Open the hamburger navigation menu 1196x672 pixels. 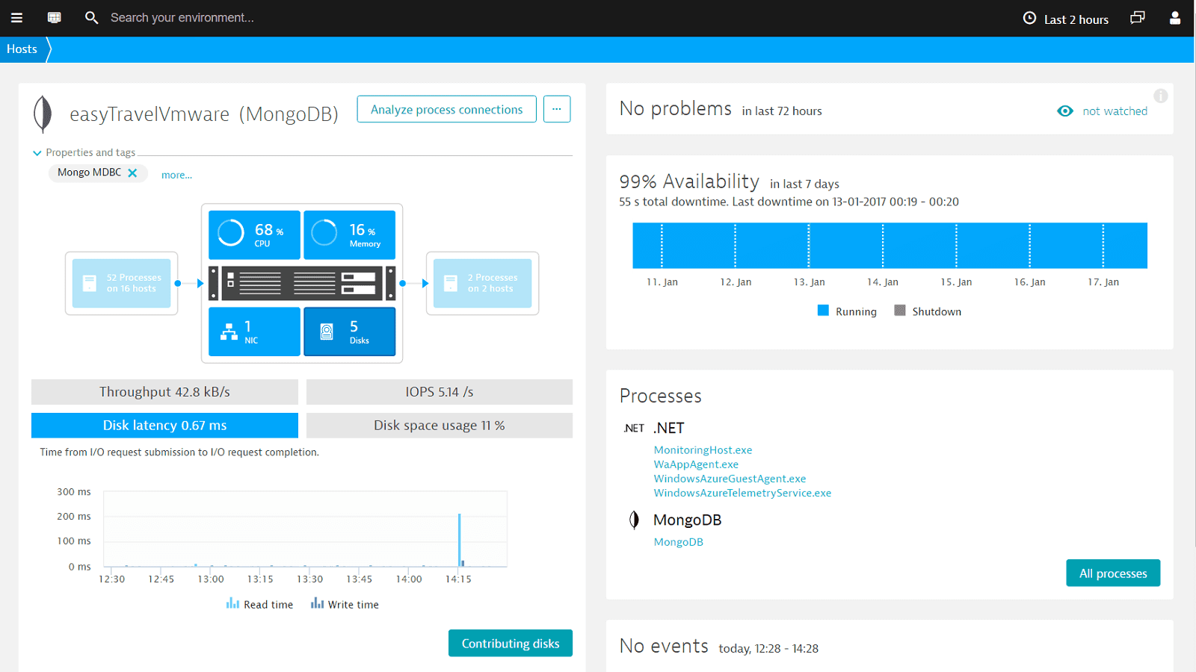pyautogui.click(x=16, y=18)
